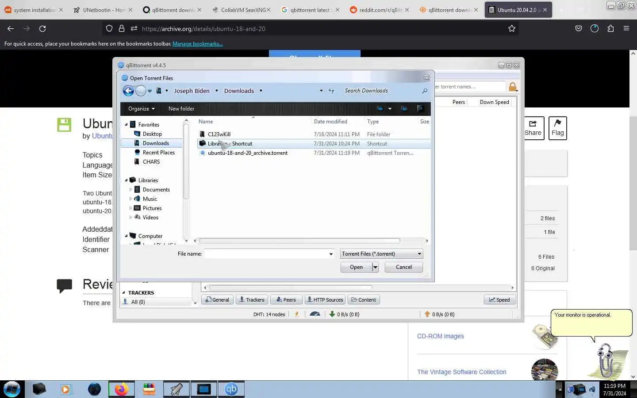
Task: Toggle the preview pane icon
Action: click(x=404, y=109)
